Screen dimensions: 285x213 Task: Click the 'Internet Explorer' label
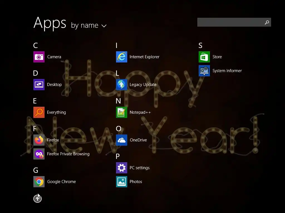click(144, 57)
